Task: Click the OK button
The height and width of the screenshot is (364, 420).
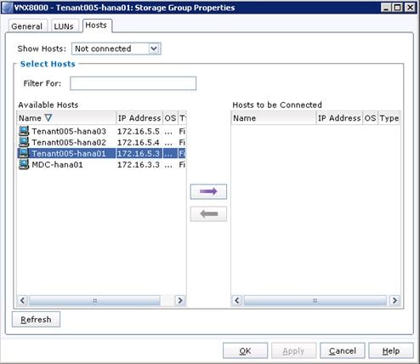Action: tap(245, 351)
